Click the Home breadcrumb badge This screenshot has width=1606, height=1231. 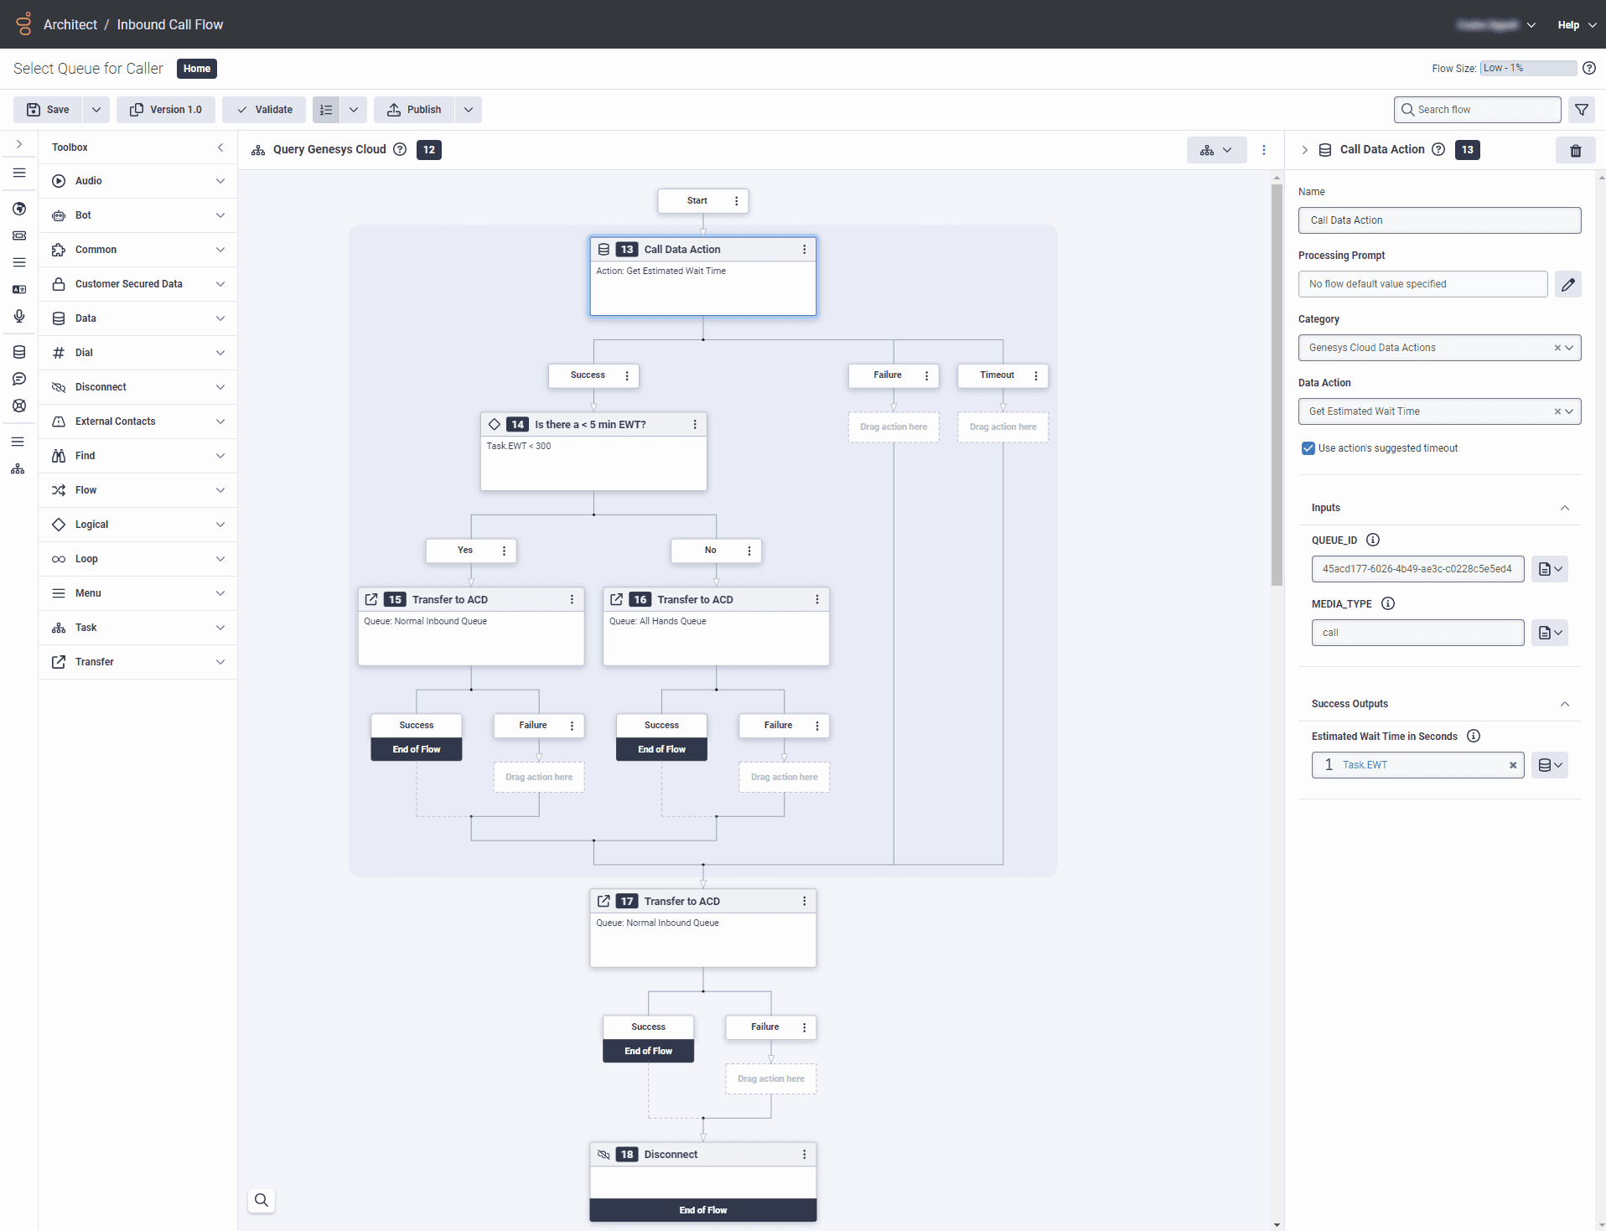click(196, 68)
